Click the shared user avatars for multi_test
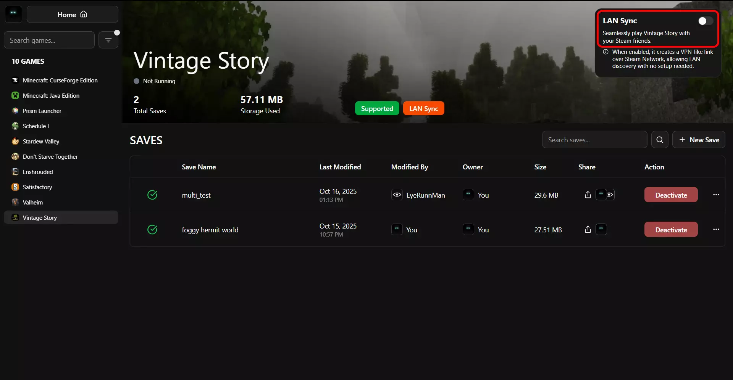733x380 pixels. [605, 195]
